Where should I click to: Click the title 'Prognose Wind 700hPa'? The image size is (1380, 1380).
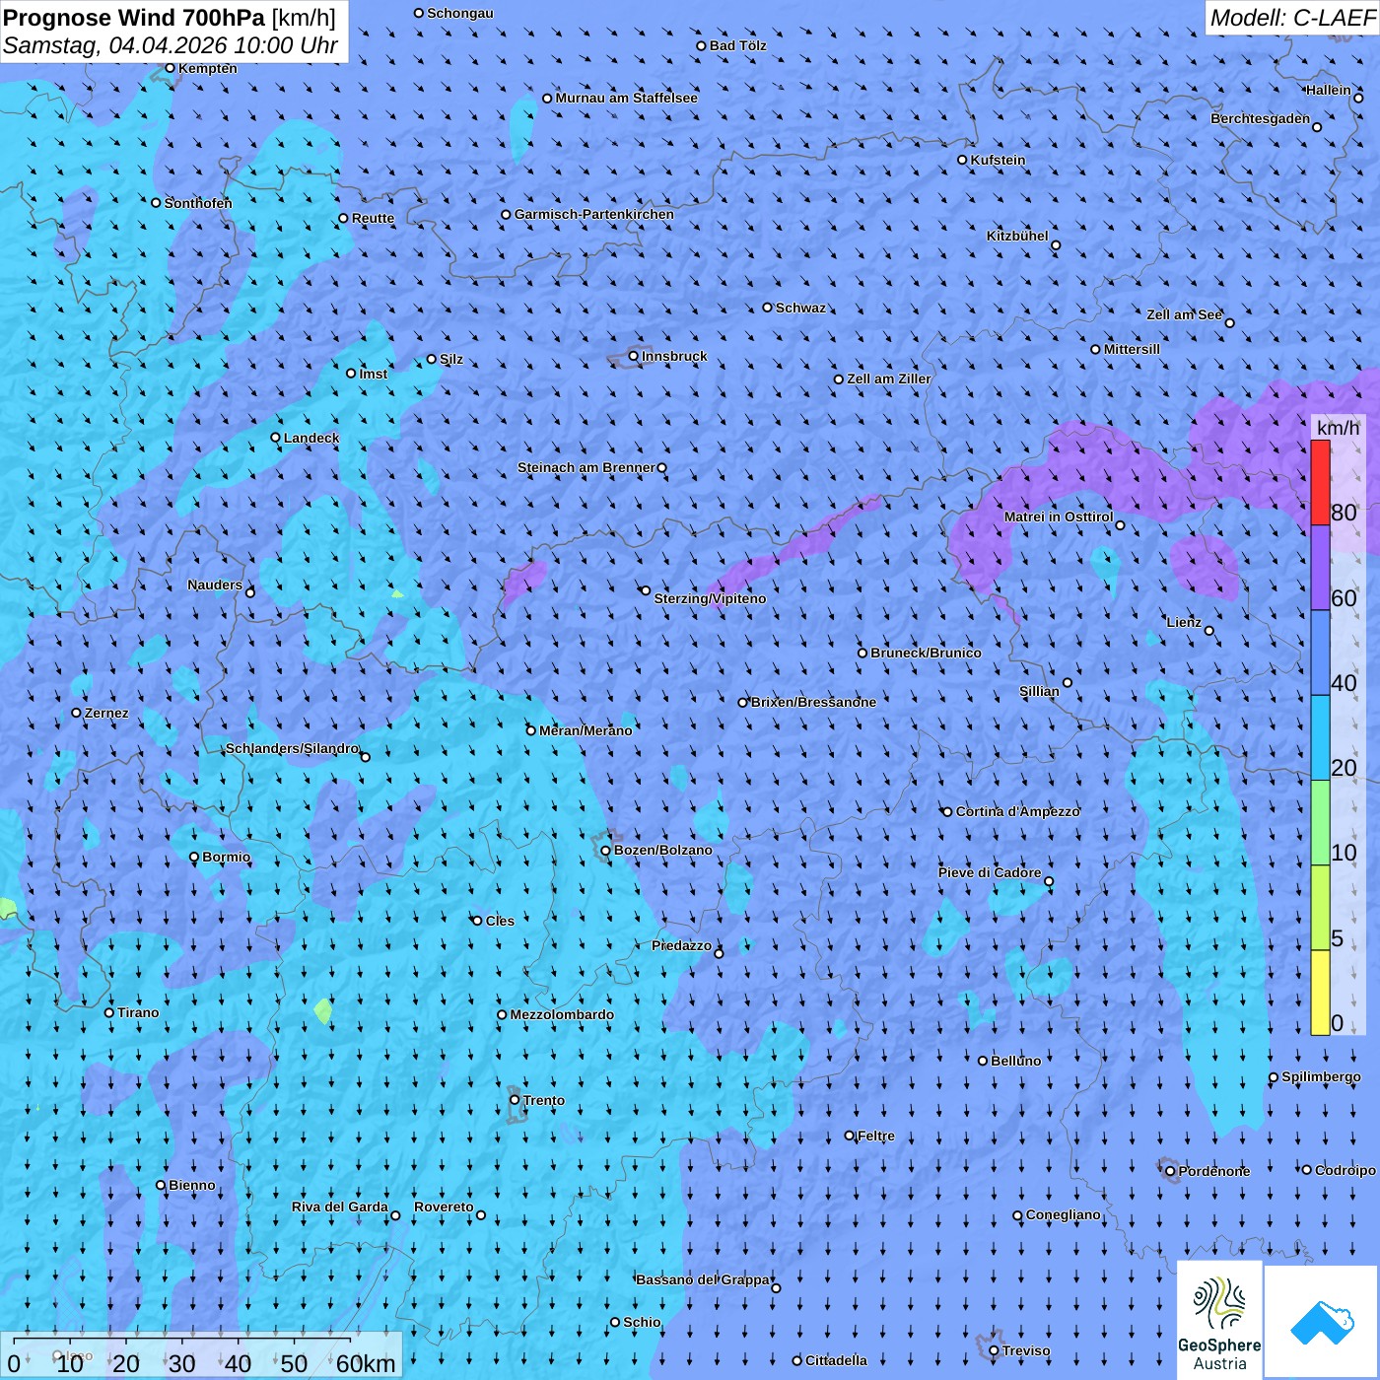(135, 18)
